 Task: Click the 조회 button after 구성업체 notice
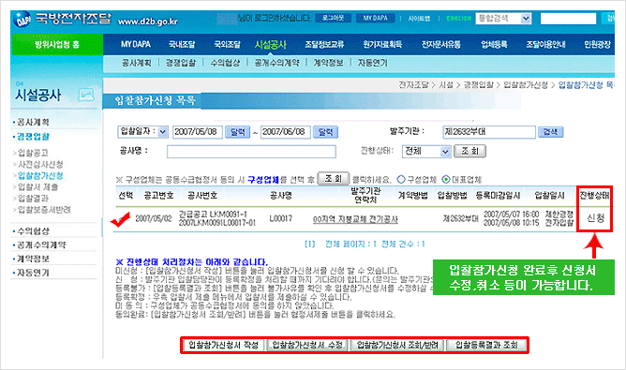coord(333,179)
